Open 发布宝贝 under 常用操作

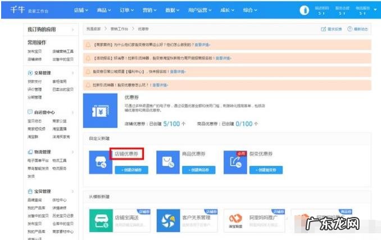point(34,52)
